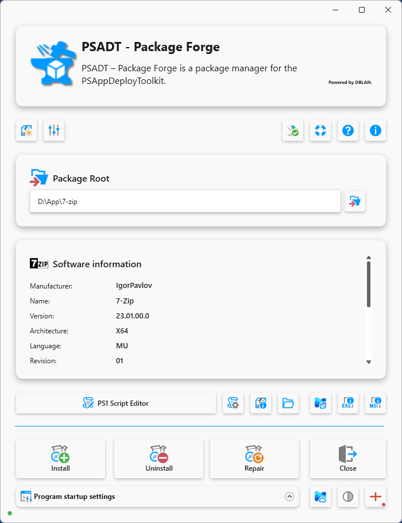Image resolution: width=402 pixels, height=523 pixels.
Task: Minimize the window
Action: click(x=335, y=10)
